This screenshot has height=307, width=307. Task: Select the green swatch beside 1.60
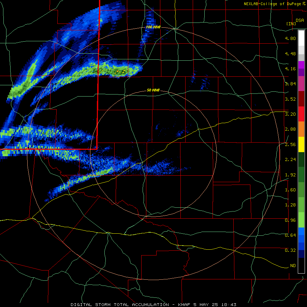pos(301,190)
